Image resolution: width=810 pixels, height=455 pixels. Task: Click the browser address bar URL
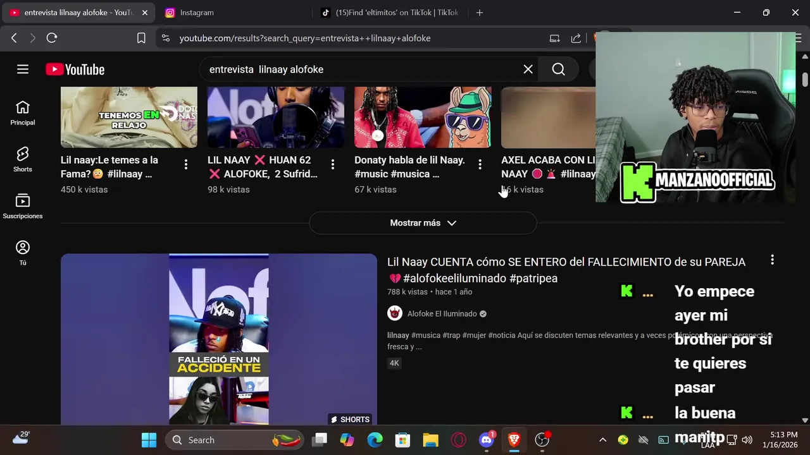point(304,38)
